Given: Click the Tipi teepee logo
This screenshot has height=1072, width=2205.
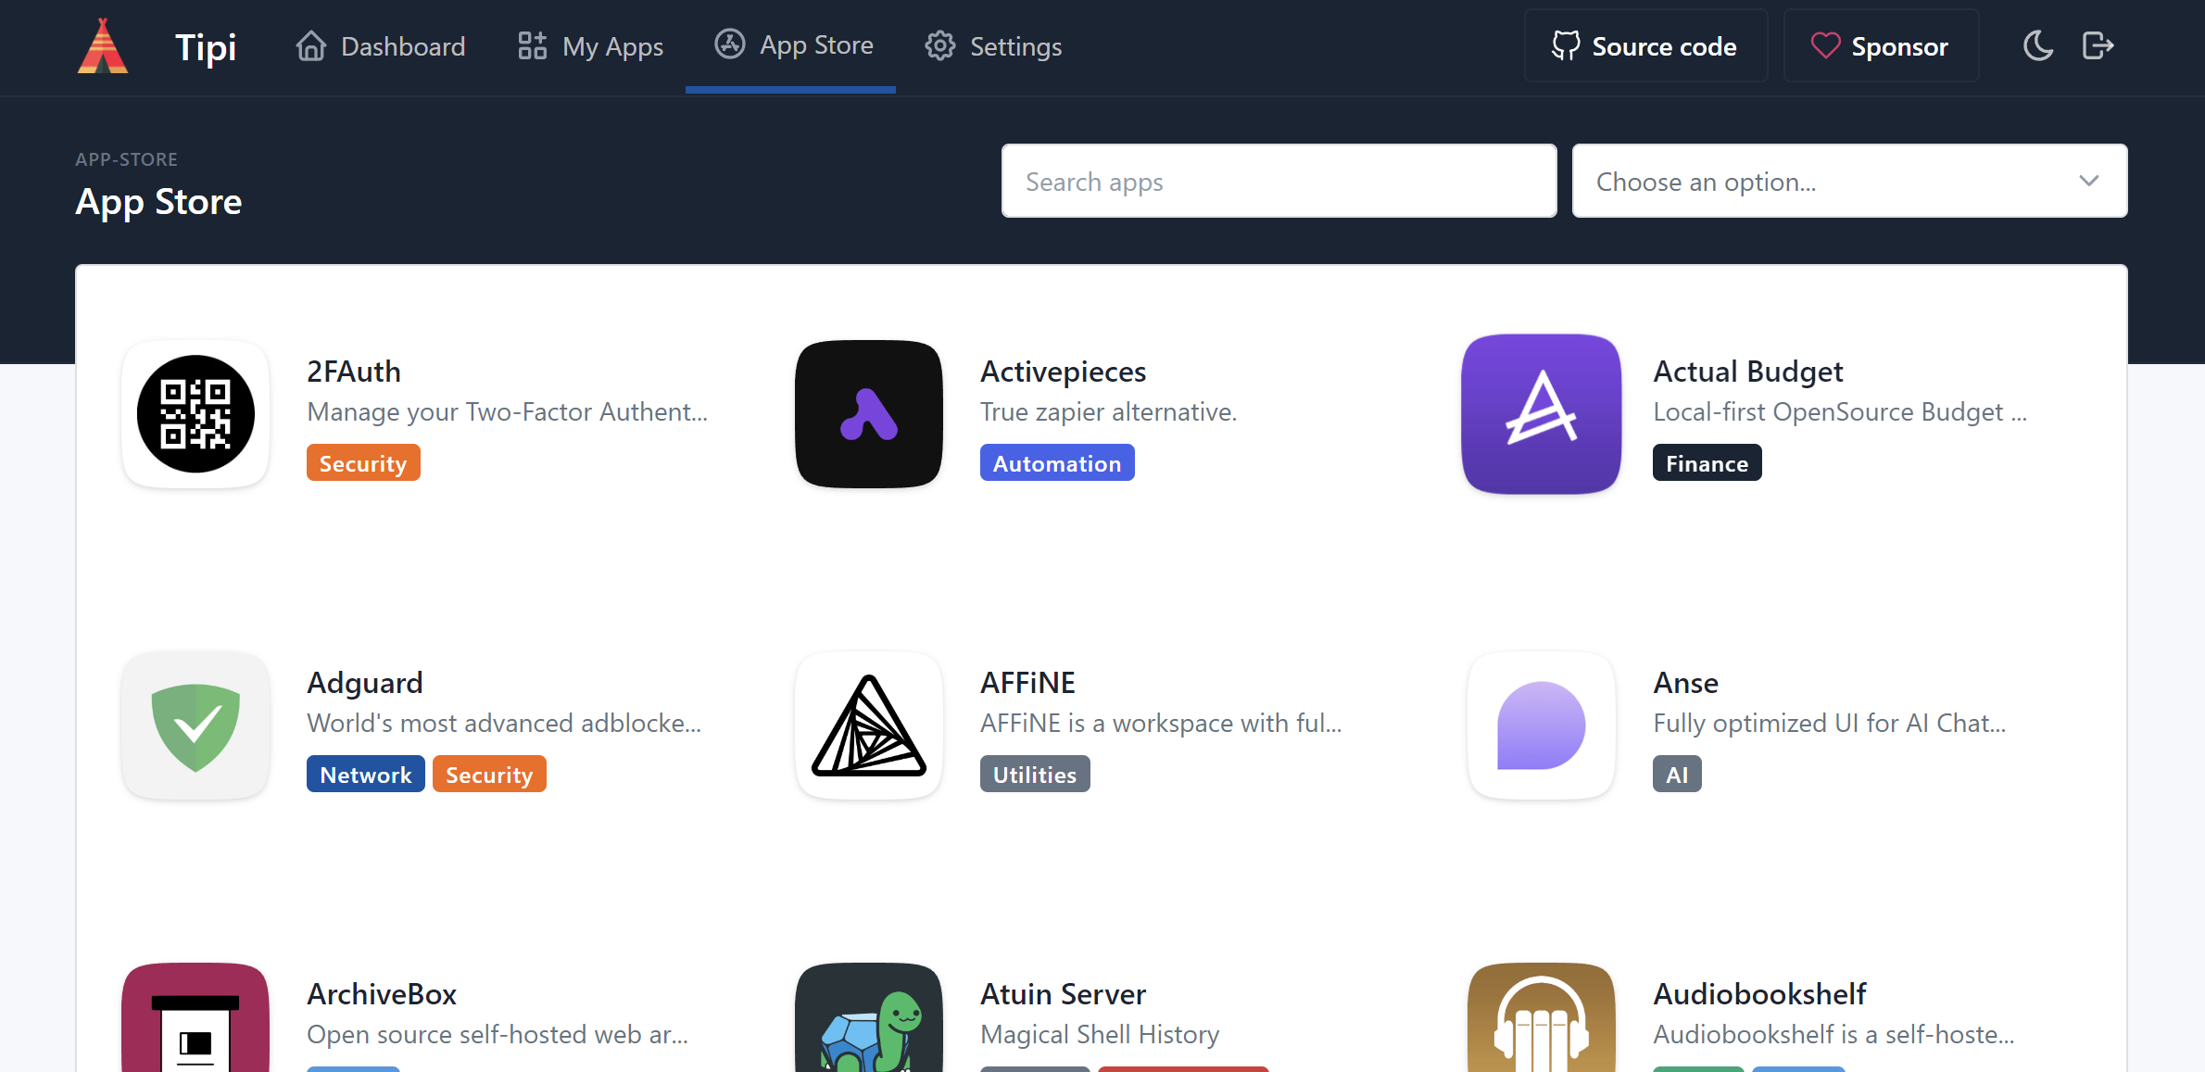Looking at the screenshot, I should click(x=102, y=44).
